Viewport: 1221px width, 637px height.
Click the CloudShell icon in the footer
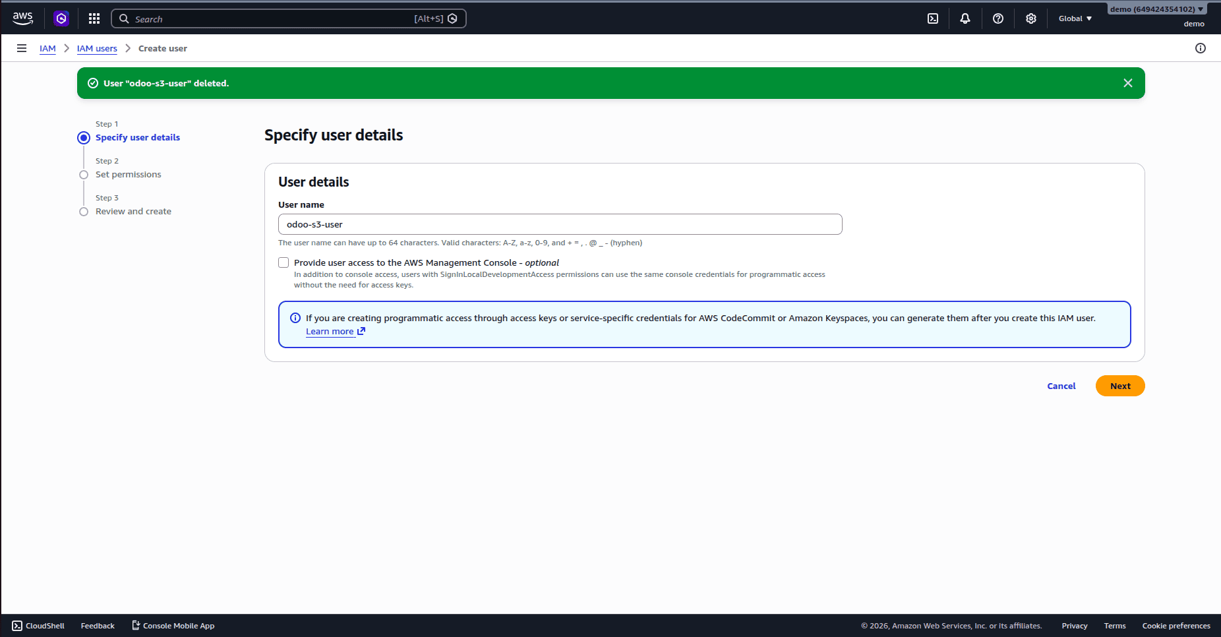[17, 626]
